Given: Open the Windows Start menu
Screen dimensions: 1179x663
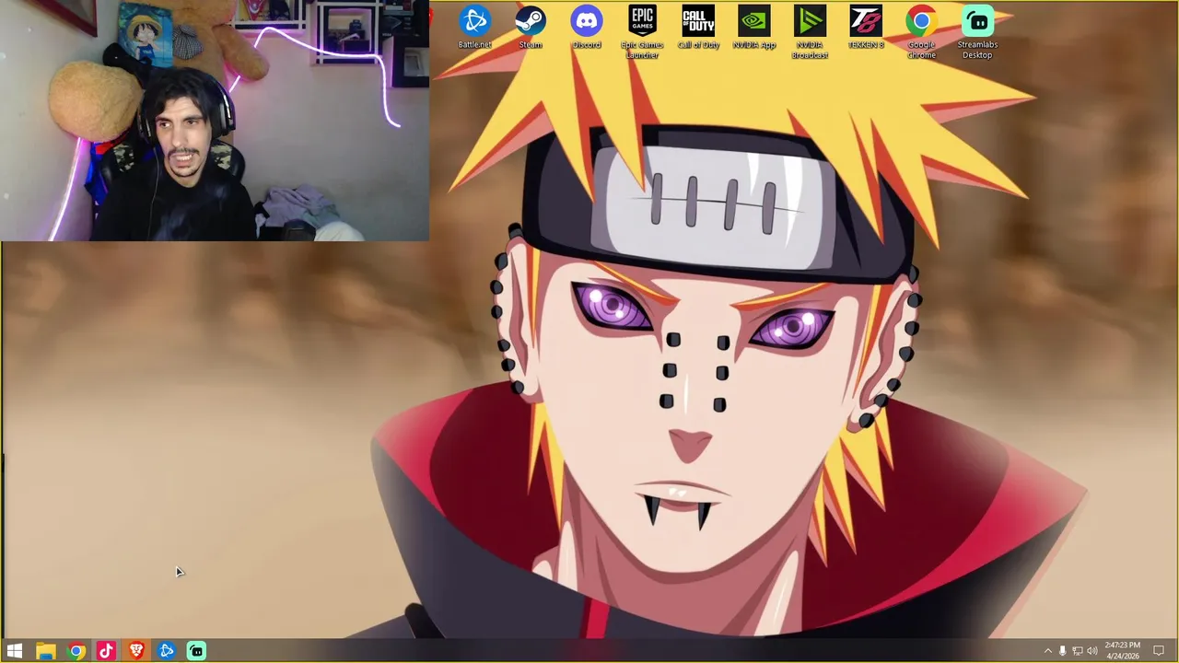Looking at the screenshot, I should click(x=15, y=651).
